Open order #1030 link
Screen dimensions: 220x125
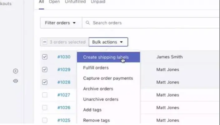64,57
